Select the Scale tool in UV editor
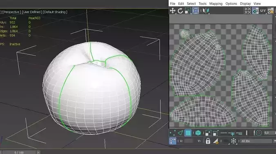 tap(188, 11)
